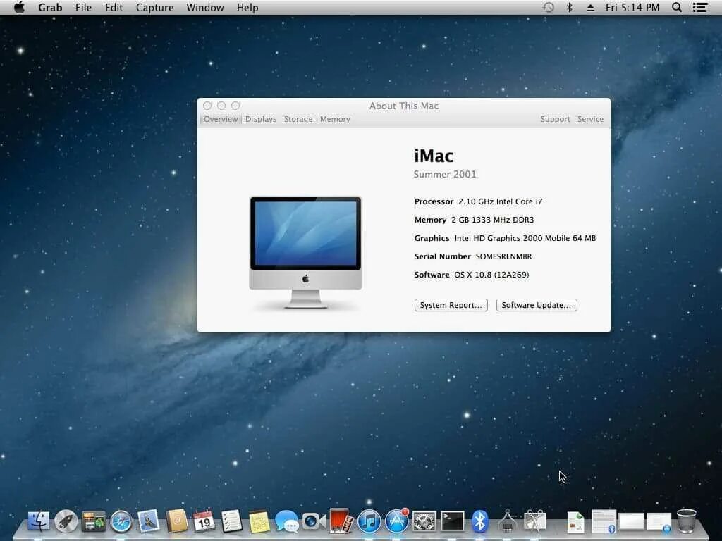The width and height of the screenshot is (722, 541).
Task: Click Grab scissors icon in Dock
Action: point(534,522)
